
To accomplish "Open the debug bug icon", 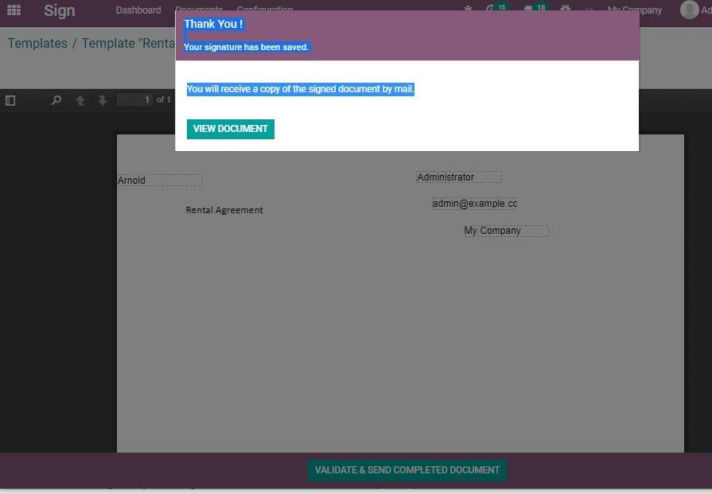I will point(468,9).
